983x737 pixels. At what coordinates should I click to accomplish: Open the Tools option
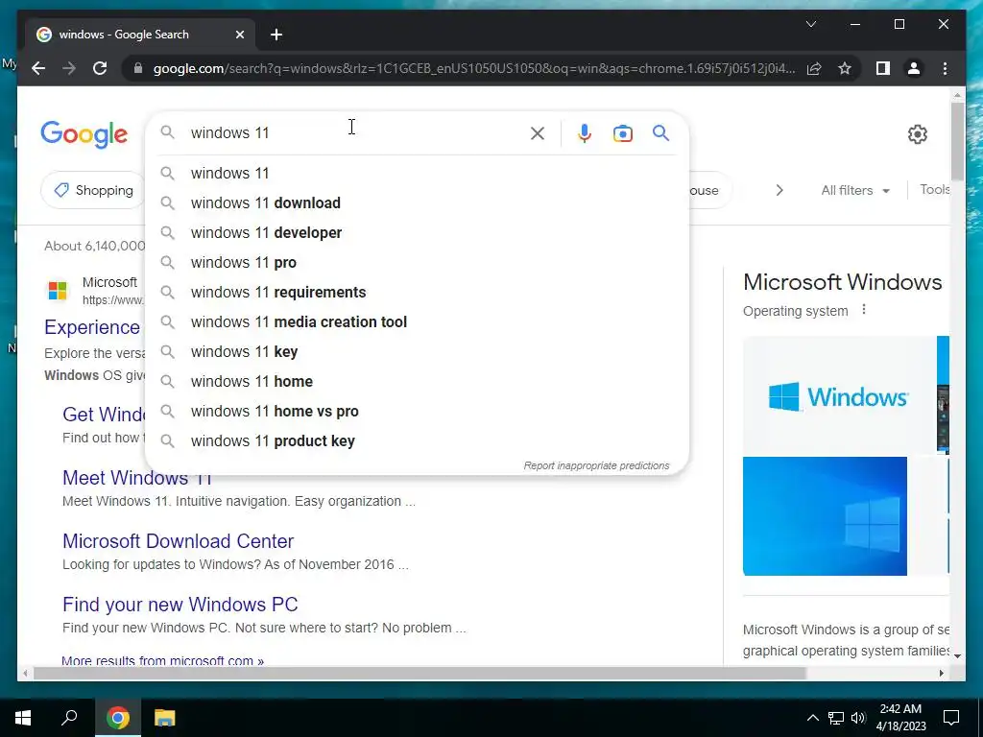tap(934, 189)
